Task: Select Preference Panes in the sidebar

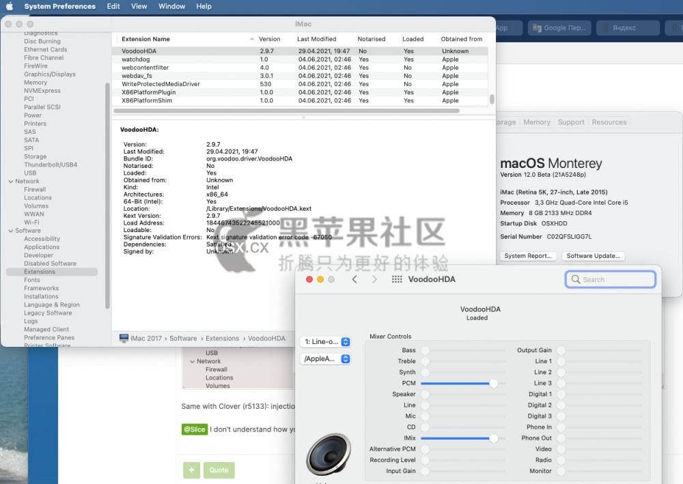Action: tap(49, 338)
